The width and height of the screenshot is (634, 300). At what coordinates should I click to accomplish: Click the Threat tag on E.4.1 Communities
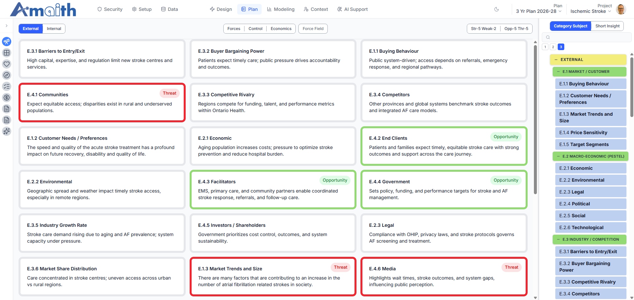169,93
